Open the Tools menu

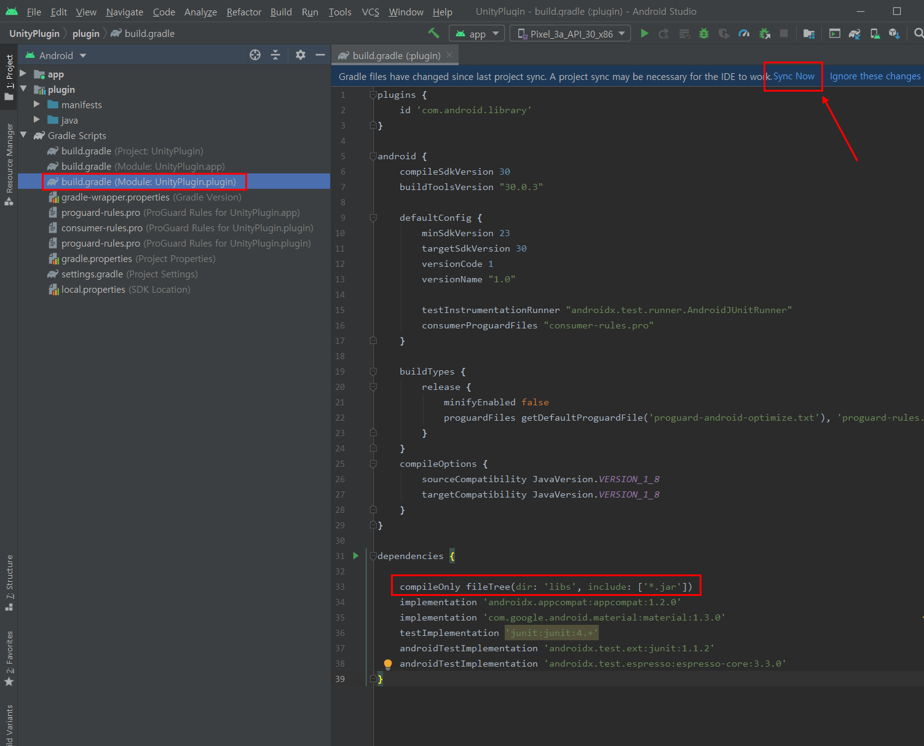coord(340,12)
